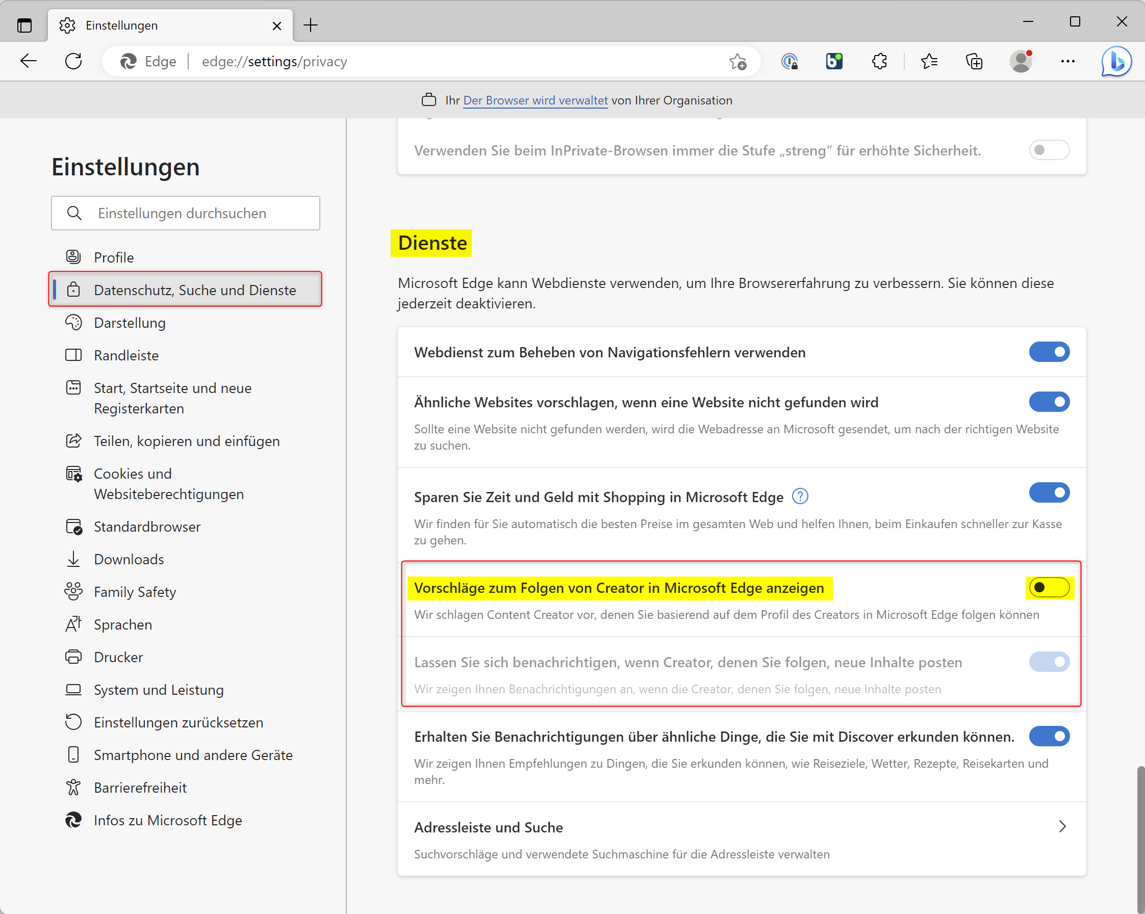The width and height of the screenshot is (1145, 914).
Task: Open the Bing Discover sidebar button
Action: pos(1116,62)
